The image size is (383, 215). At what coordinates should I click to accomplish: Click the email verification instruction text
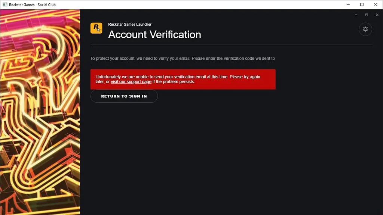pos(183,58)
